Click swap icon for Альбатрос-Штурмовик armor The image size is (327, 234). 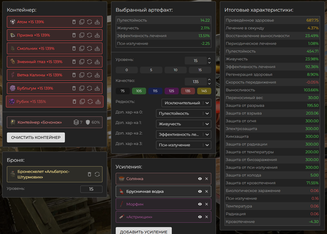pos(97,174)
